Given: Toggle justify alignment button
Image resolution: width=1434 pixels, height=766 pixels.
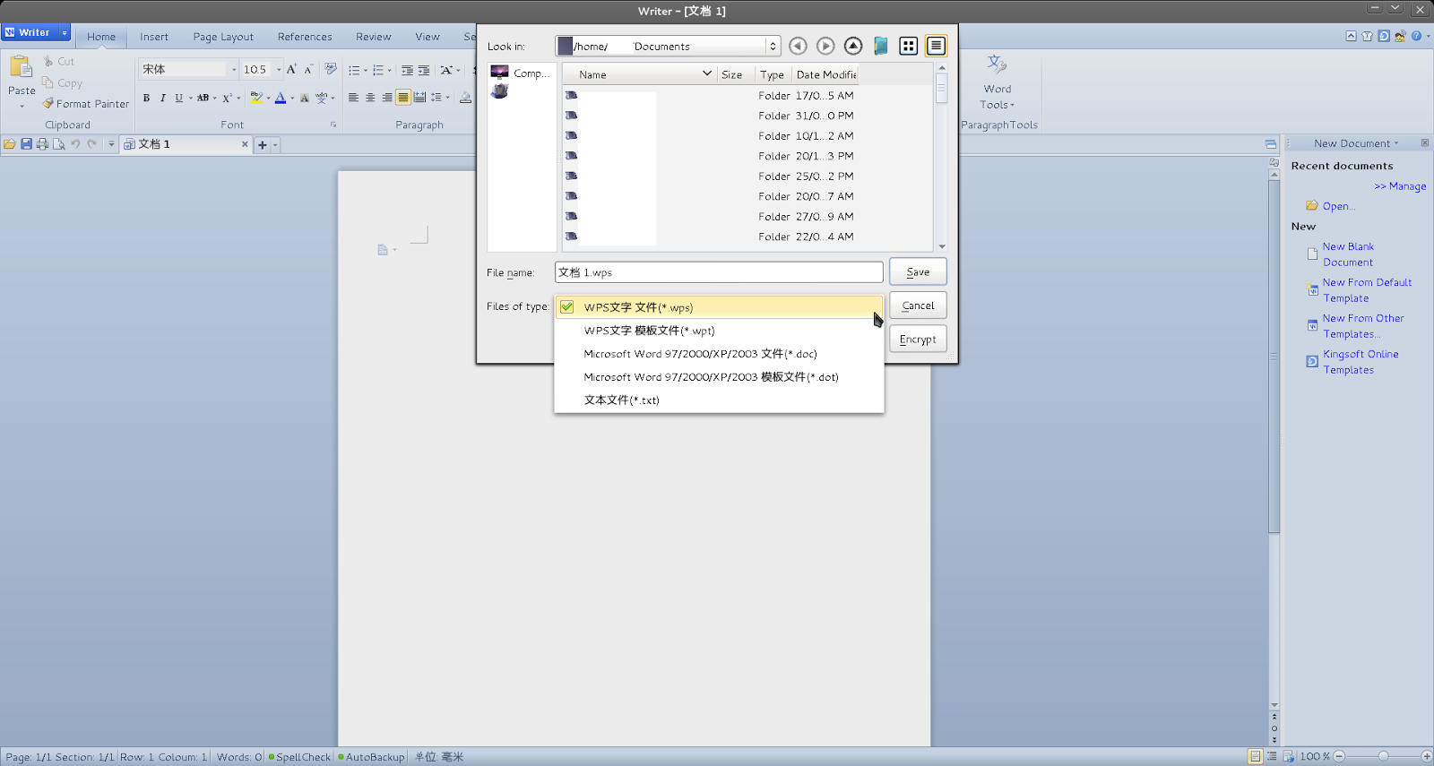Looking at the screenshot, I should pos(403,98).
